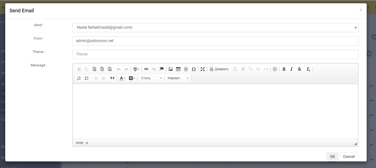Image resolution: width=376 pixels, height=168 pixels.
Task: Click the Cancel button
Action: 349,157
